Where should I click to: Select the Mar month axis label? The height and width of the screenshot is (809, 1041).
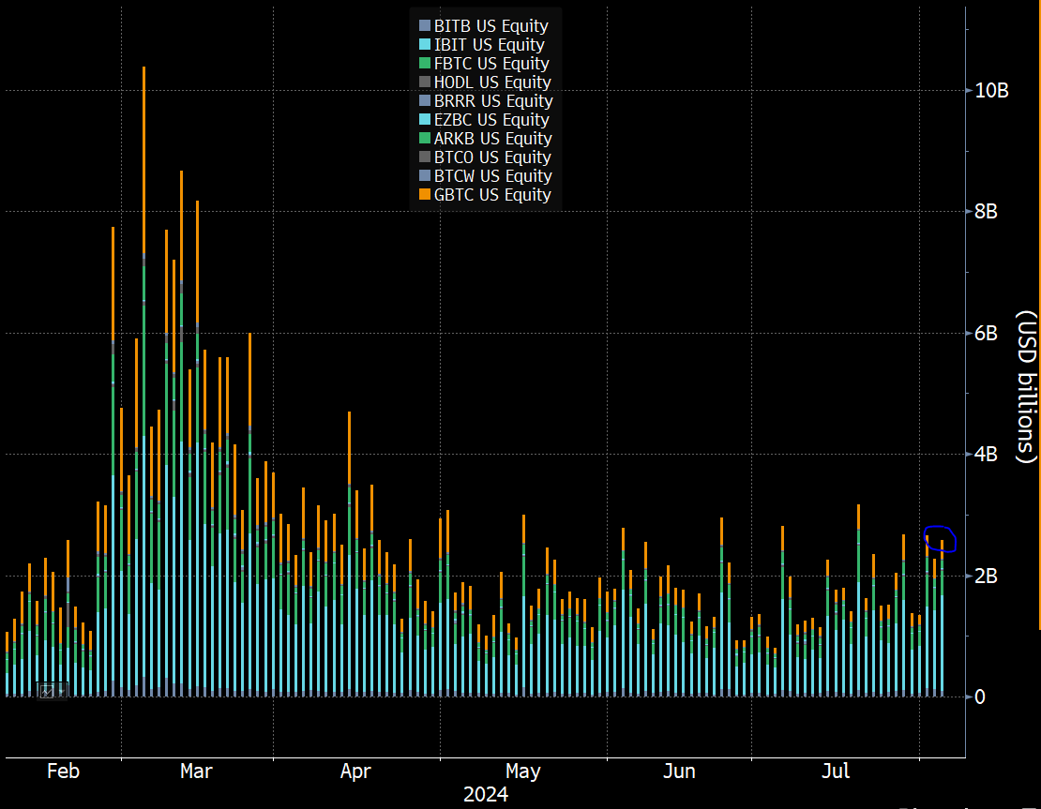click(196, 772)
